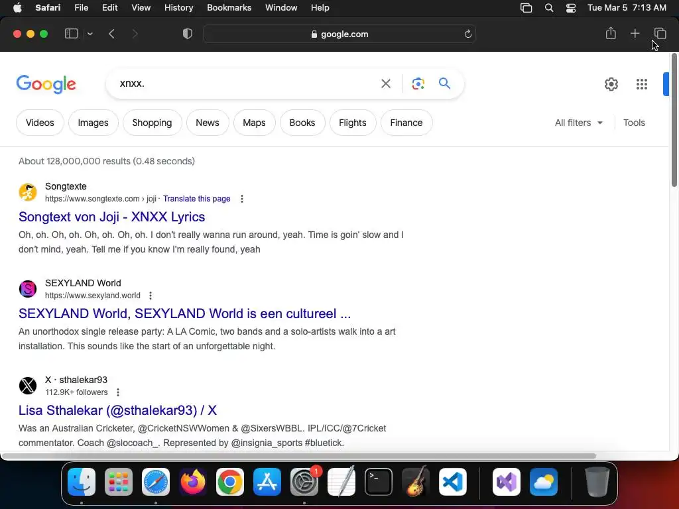Open System Settings from the Dock
This screenshot has height=509, width=679.
coord(304,482)
